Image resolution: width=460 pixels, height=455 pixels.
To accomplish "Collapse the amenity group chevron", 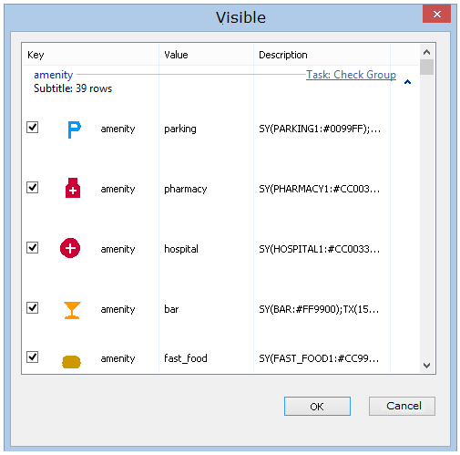I will [x=407, y=82].
